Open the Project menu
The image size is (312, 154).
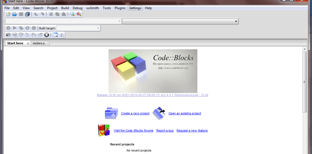[x=52, y=8]
